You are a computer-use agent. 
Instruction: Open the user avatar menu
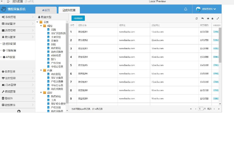click(x=206, y=9)
